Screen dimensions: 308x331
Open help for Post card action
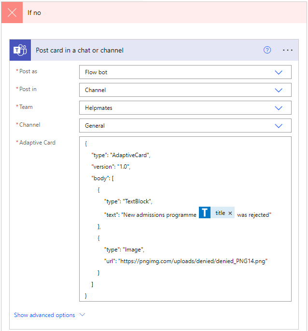point(267,50)
